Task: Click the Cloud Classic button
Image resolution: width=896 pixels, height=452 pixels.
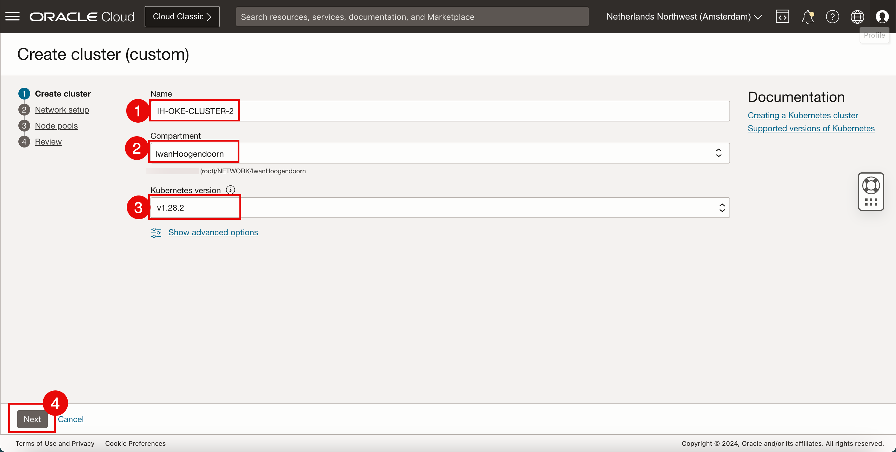Action: click(182, 16)
